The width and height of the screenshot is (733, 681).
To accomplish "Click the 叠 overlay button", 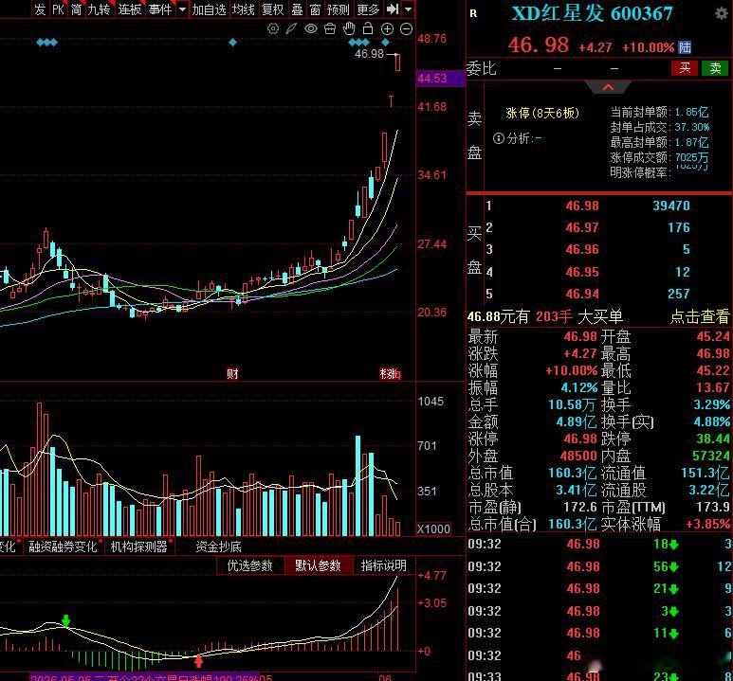I will tap(298, 9).
